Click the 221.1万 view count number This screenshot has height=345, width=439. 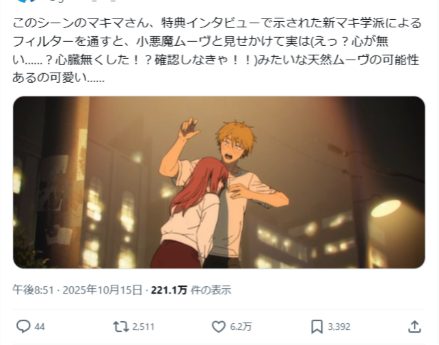(x=169, y=290)
